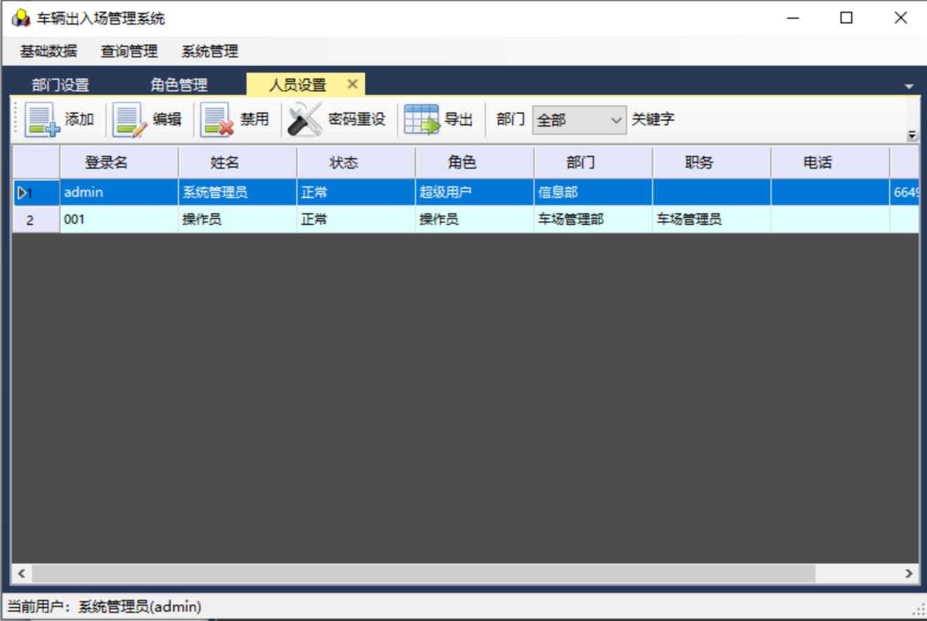Viewport: 927px width, 621px height.
Task: Click the app icon in the title bar
Action: [20, 18]
